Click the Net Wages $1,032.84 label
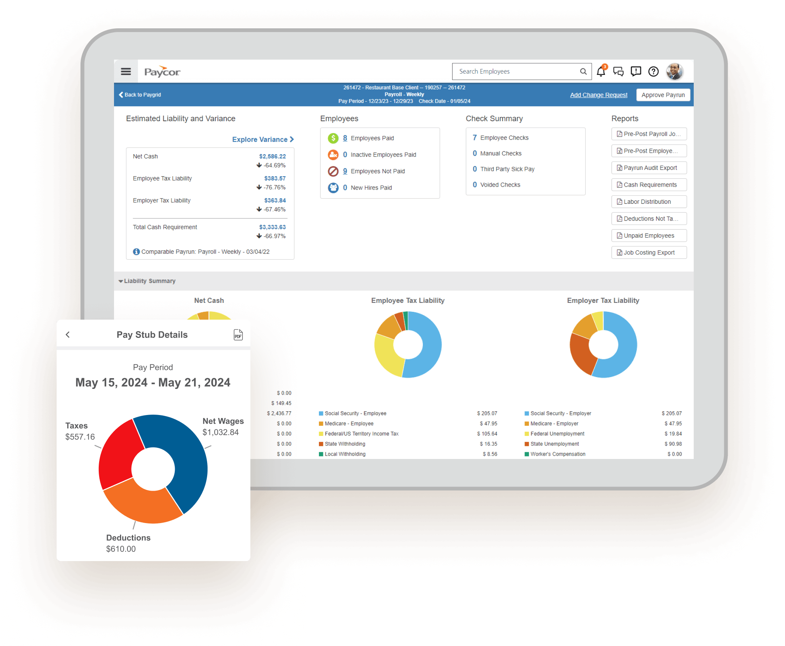 click(x=223, y=427)
